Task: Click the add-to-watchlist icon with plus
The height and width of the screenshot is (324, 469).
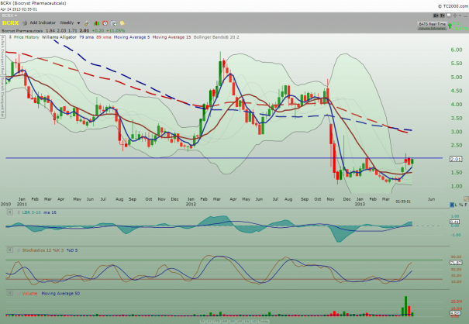Action: pyautogui.click(x=114, y=23)
